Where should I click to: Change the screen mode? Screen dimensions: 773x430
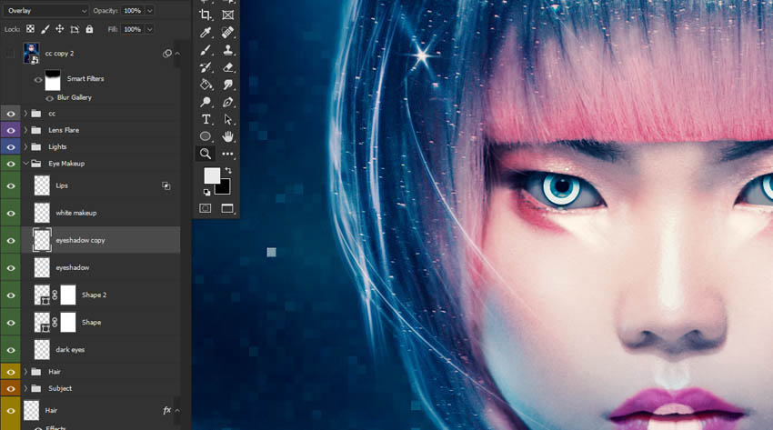(x=227, y=208)
